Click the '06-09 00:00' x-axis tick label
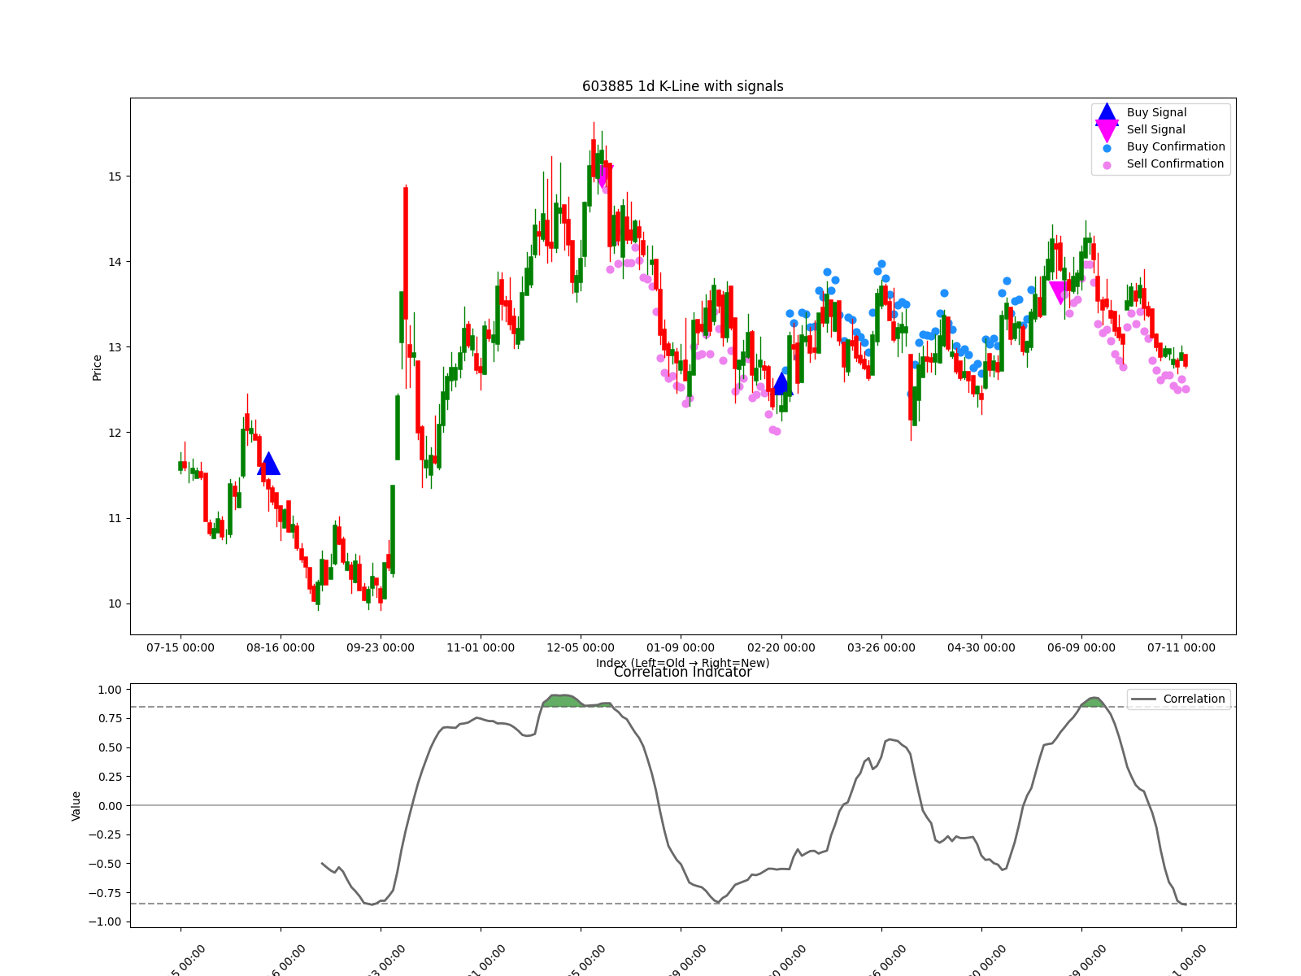Screen dimensions: 1301x976 [1081, 648]
